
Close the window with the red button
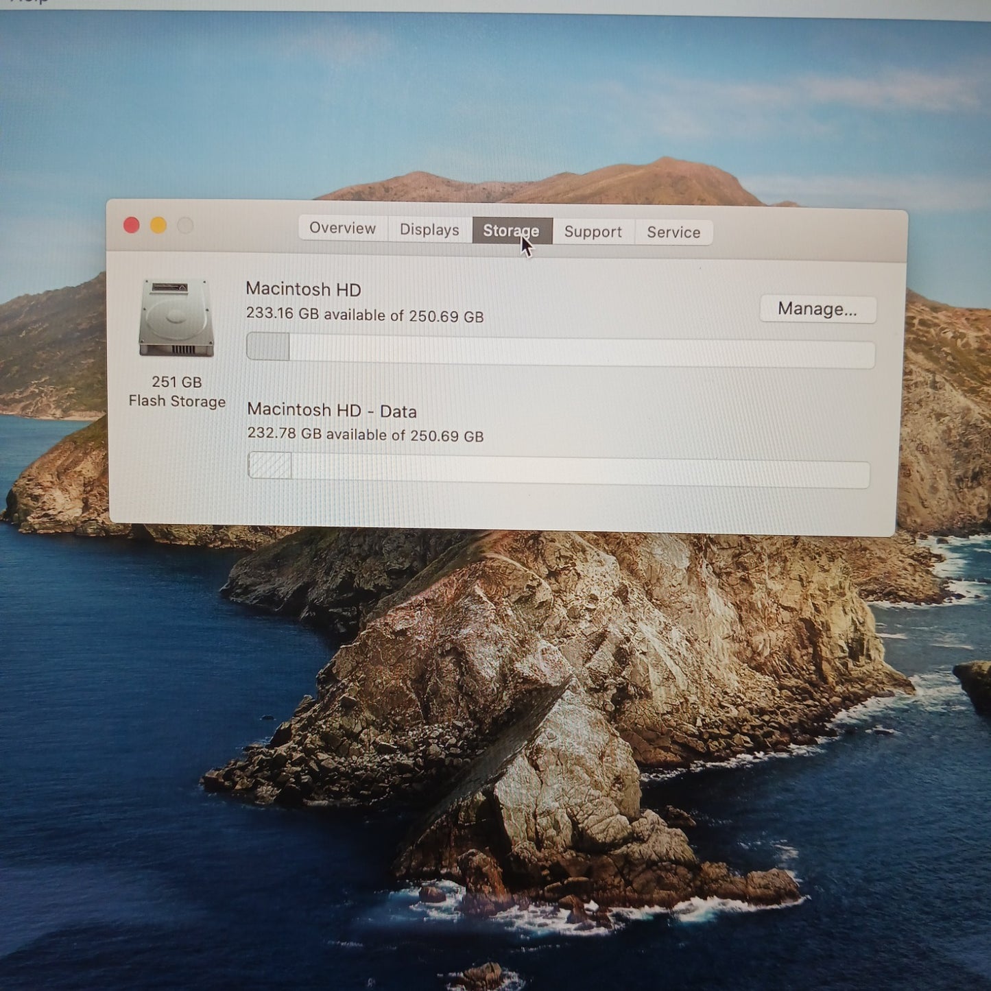(132, 225)
